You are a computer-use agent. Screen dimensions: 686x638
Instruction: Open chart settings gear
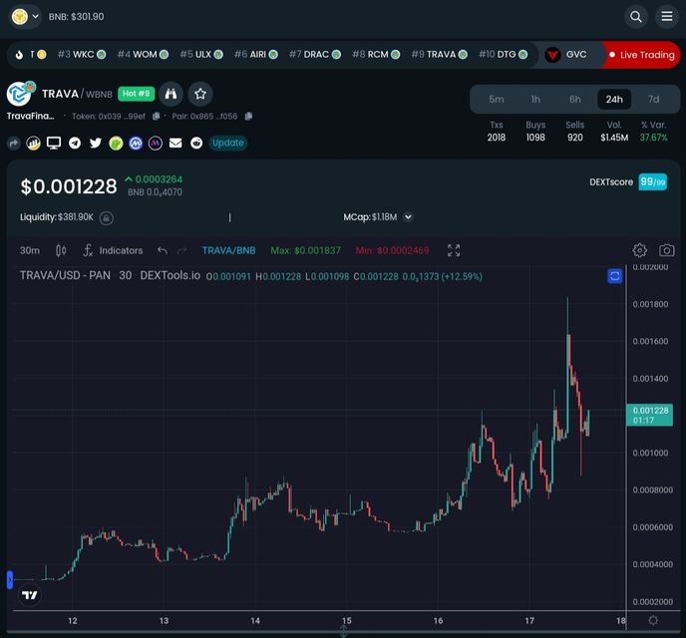pos(639,250)
